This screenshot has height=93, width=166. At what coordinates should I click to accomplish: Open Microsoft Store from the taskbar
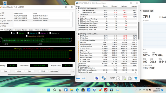pos(83,90)
